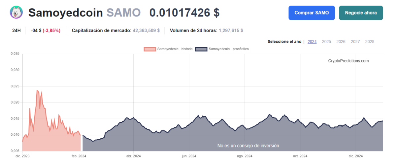This screenshot has height=161, width=396.
Task: Click the No es un consejo de inversión text
Action: pyautogui.click(x=248, y=146)
